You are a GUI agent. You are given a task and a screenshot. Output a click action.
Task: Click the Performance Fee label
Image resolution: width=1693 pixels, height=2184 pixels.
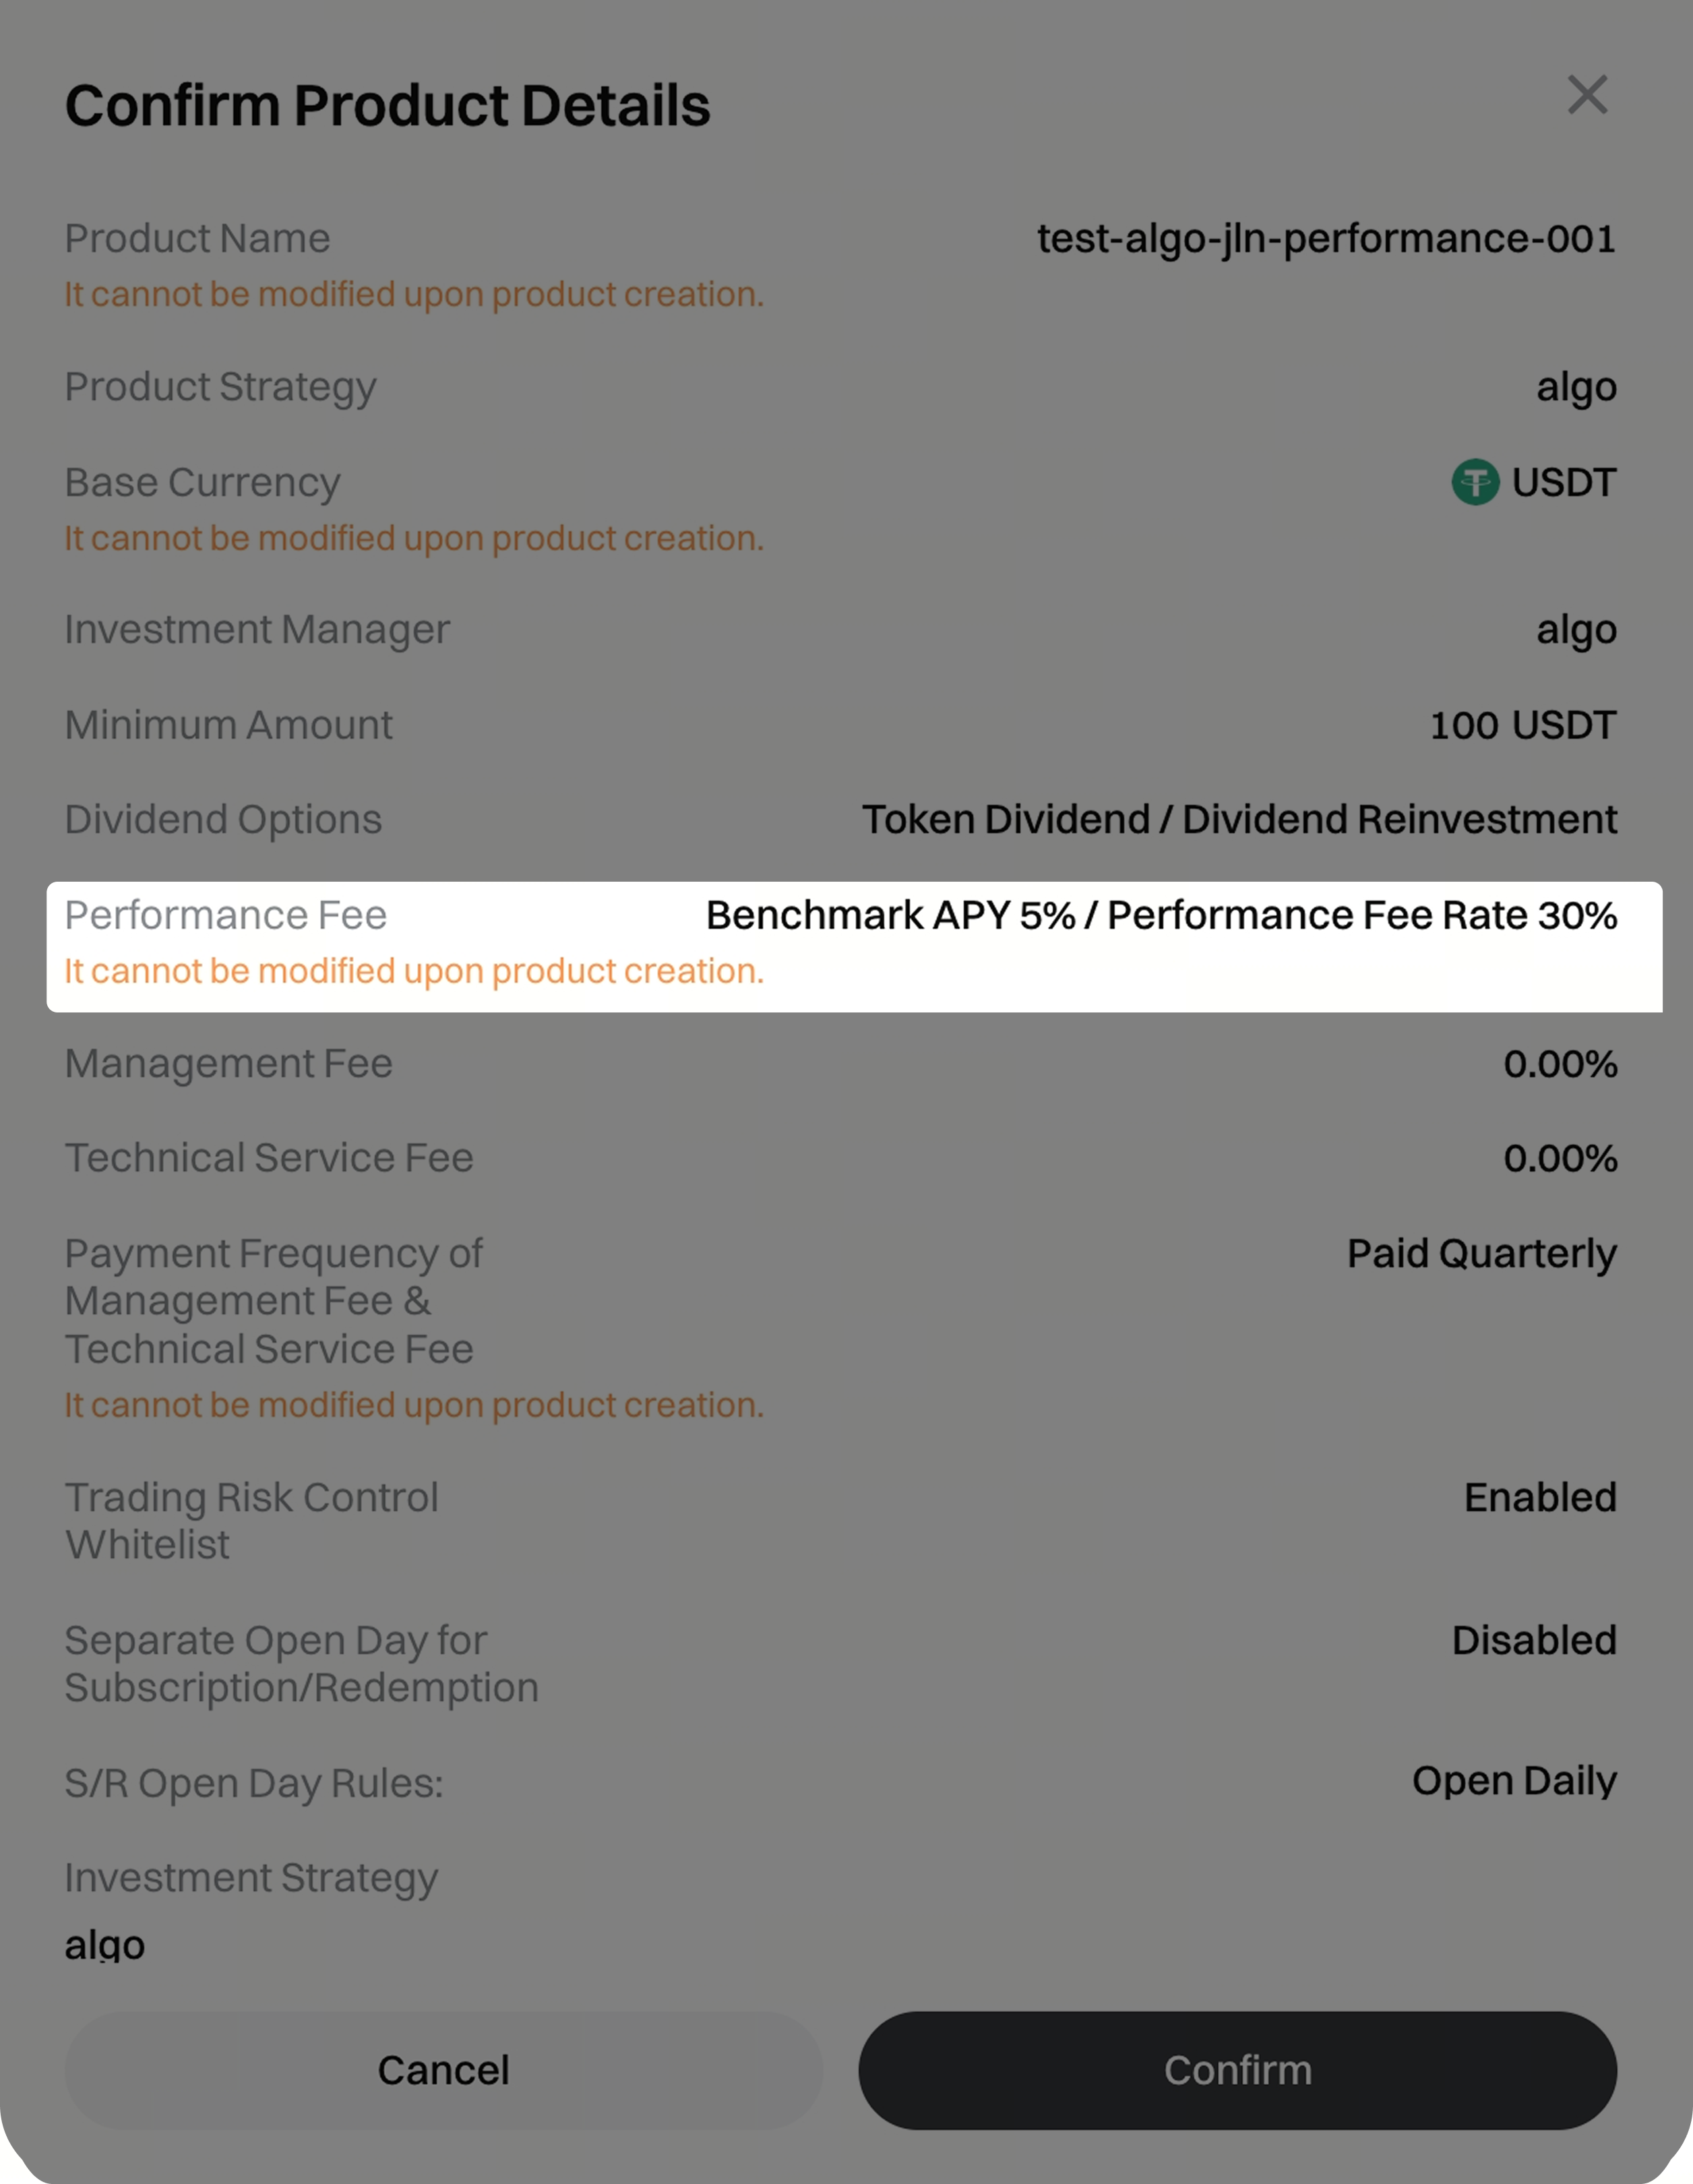click(225, 915)
